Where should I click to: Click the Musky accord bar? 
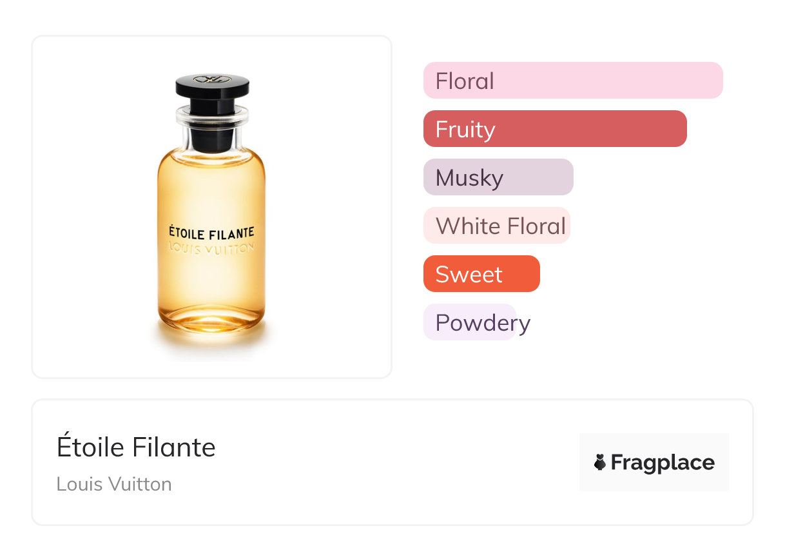point(498,177)
